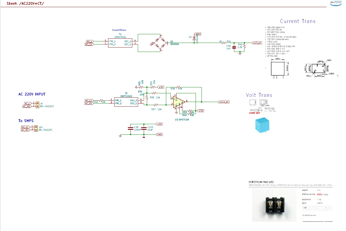
Task: Click the 'To SMPS' heading
Action: click(x=26, y=121)
